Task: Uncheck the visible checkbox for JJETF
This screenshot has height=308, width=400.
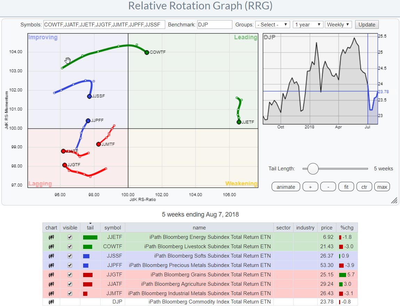Action: 70,237
